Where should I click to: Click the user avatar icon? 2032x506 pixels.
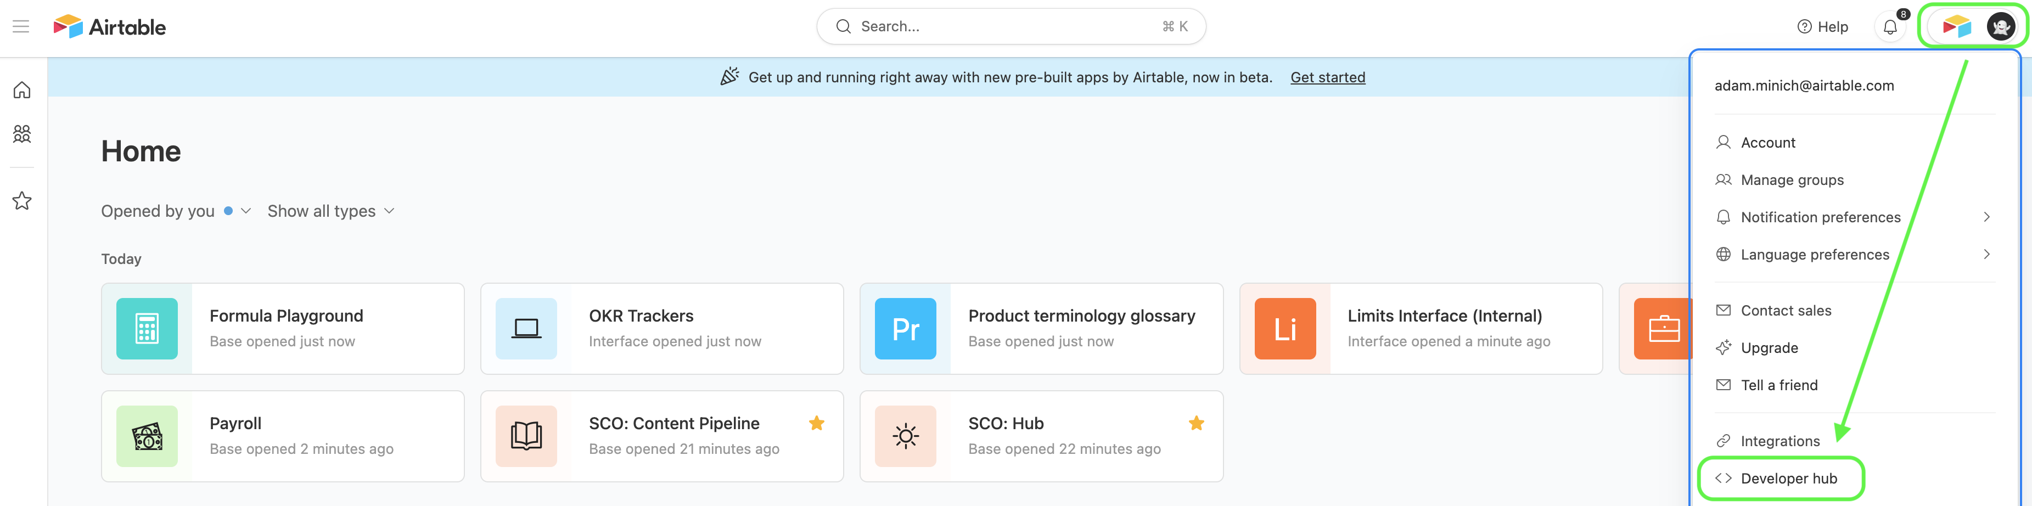coord(2001,26)
